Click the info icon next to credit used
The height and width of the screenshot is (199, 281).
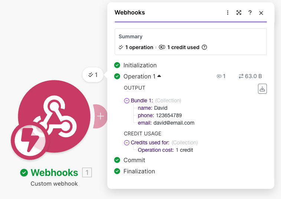click(204, 47)
